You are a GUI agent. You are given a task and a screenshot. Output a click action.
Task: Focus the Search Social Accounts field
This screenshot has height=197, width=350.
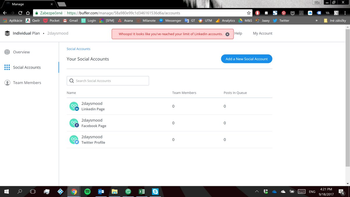[108, 81]
